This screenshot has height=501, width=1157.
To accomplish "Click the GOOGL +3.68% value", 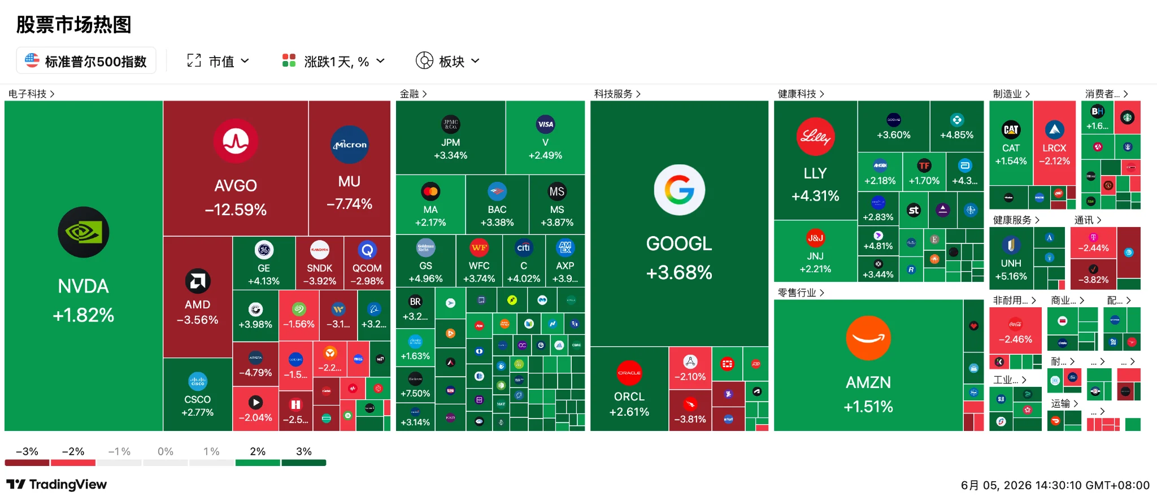I will point(679,273).
